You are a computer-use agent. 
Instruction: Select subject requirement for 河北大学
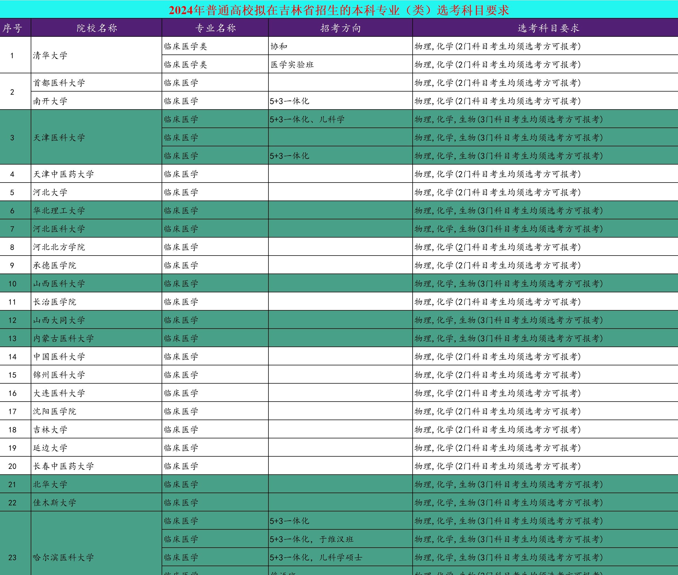(x=545, y=192)
